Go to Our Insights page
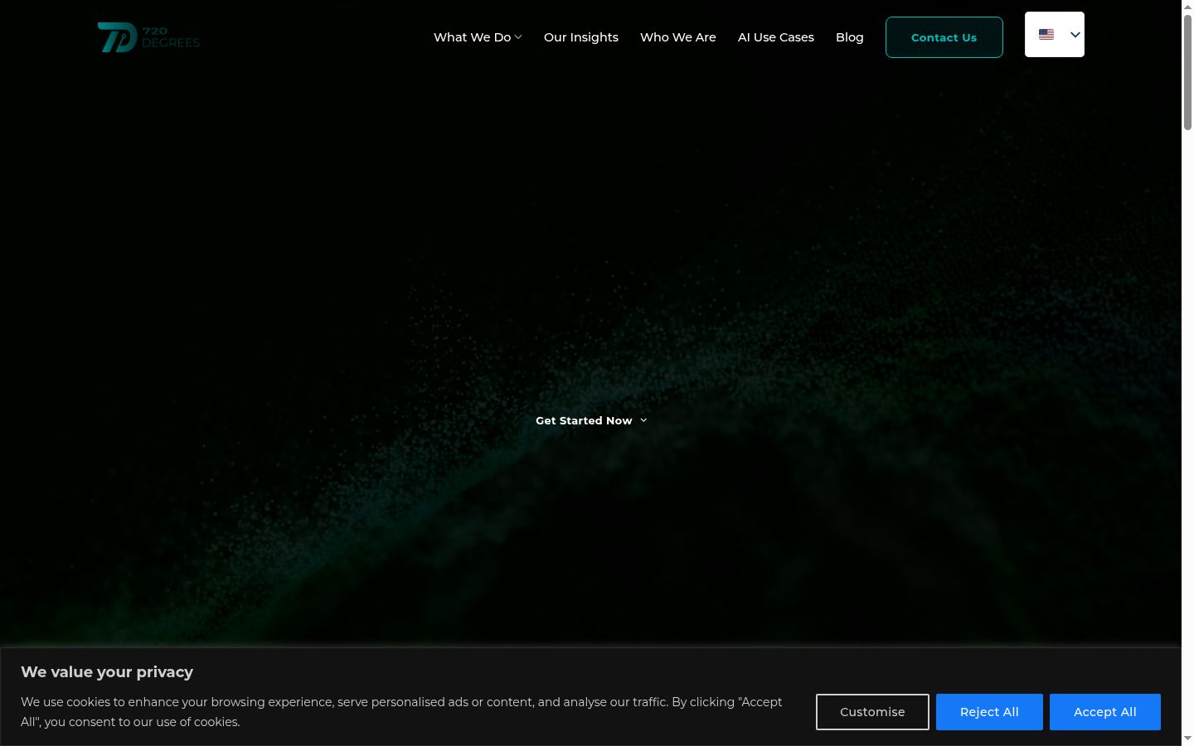This screenshot has width=1194, height=746. tap(581, 37)
